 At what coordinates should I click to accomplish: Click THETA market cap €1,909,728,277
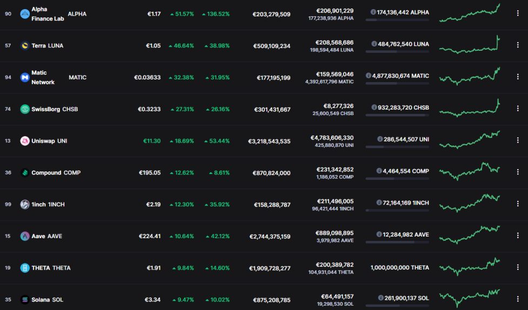[x=270, y=268]
